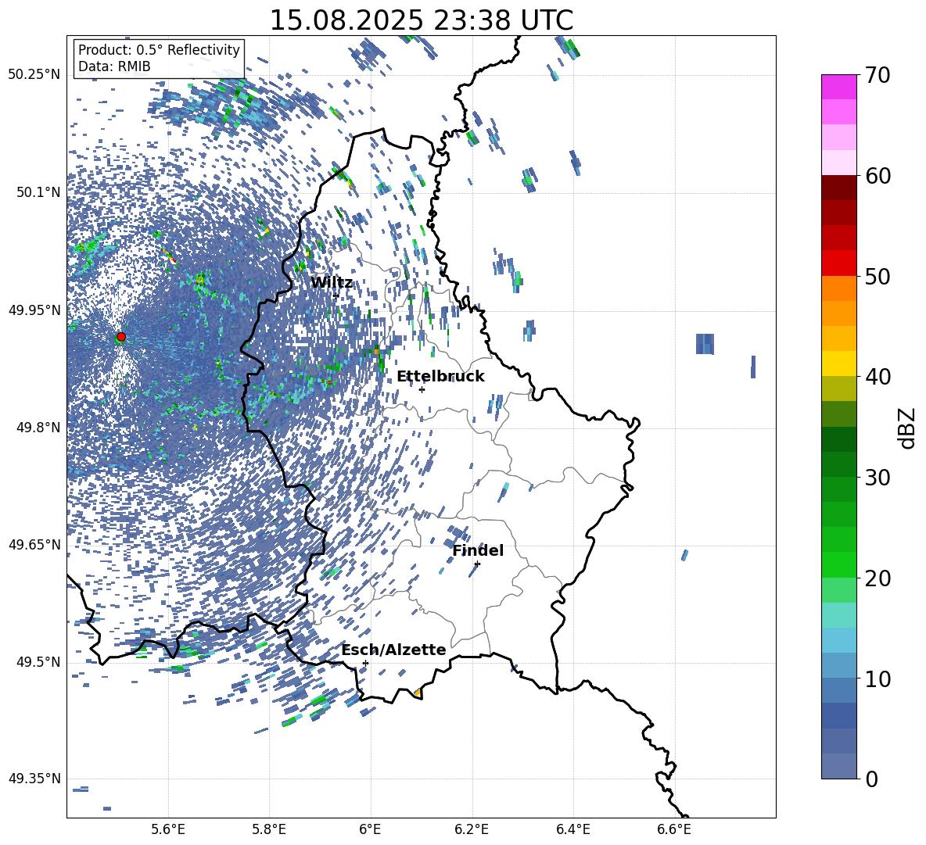Click the 49.65°N latitude tick label
Viewport: 926px width, 845px height.
(34, 544)
